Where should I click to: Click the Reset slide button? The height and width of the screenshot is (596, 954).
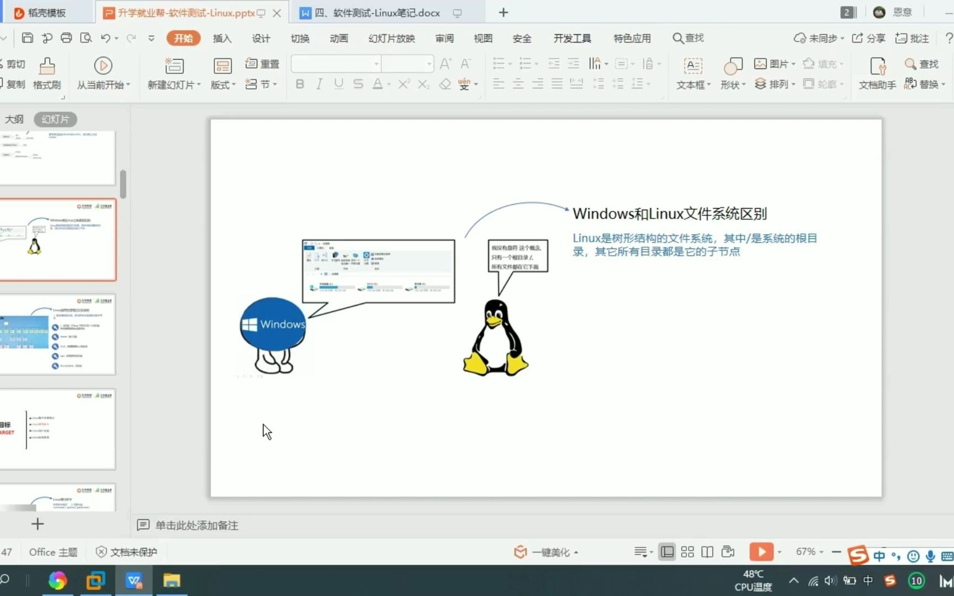262,63
